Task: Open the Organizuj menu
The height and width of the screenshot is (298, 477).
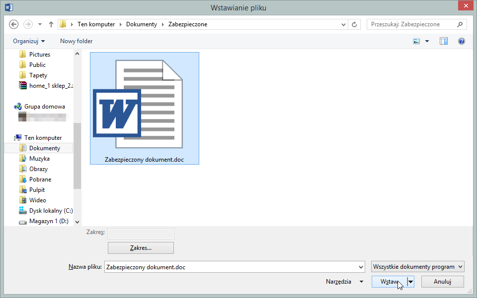Action: point(29,41)
